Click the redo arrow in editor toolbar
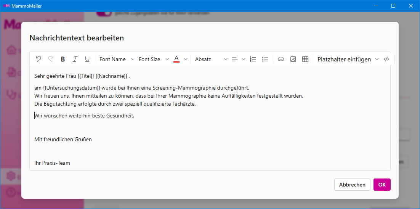Screen dimensions: 420x209 pyautogui.click(x=51, y=59)
